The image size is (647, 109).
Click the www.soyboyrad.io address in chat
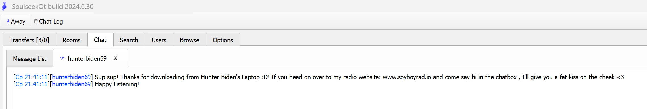tap(407, 77)
